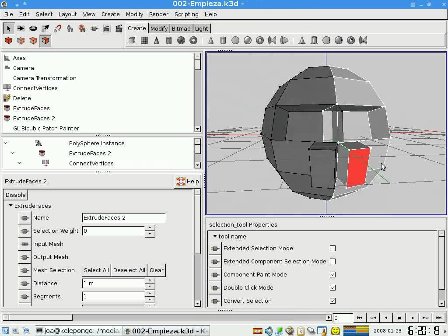Open Help for ExtrudeFaces 2

click(187, 181)
